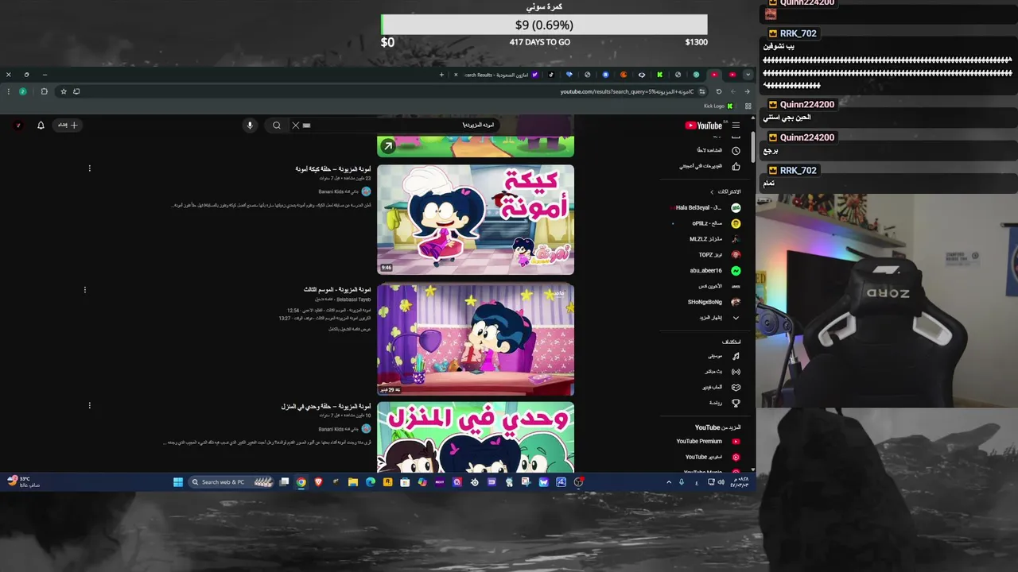The width and height of the screenshot is (1018, 572).
Task: Open the YouTube hamburger guide menu
Action: pos(736,125)
